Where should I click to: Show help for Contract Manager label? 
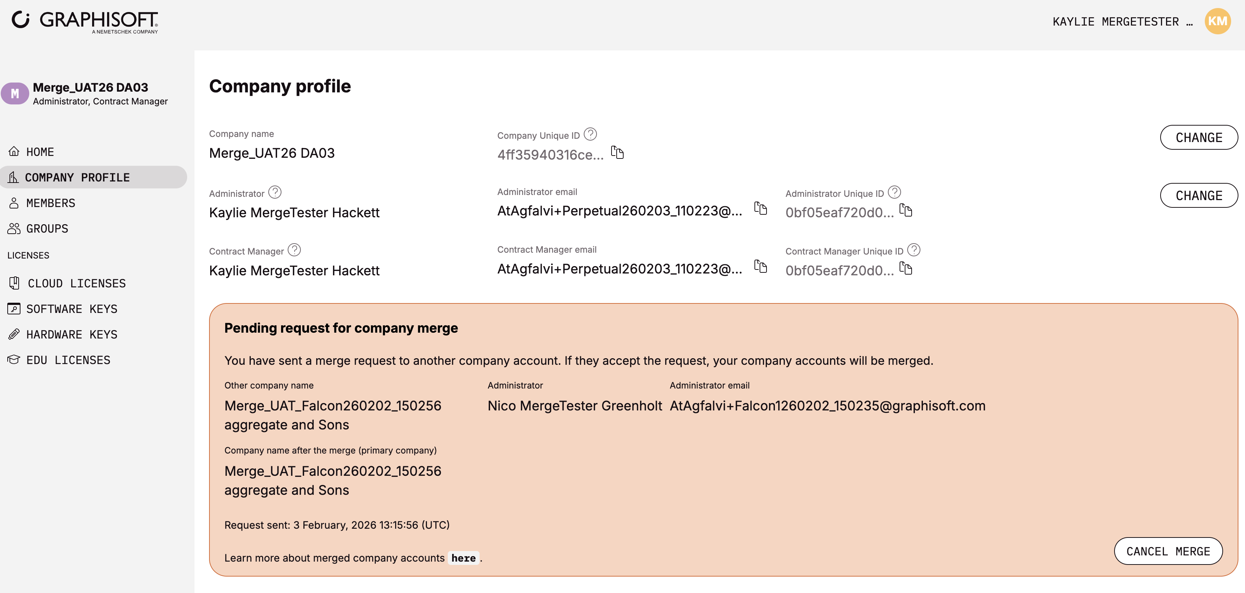pyautogui.click(x=294, y=250)
